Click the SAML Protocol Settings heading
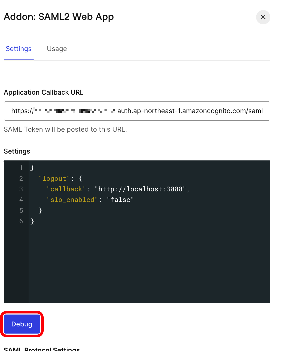 point(42,349)
